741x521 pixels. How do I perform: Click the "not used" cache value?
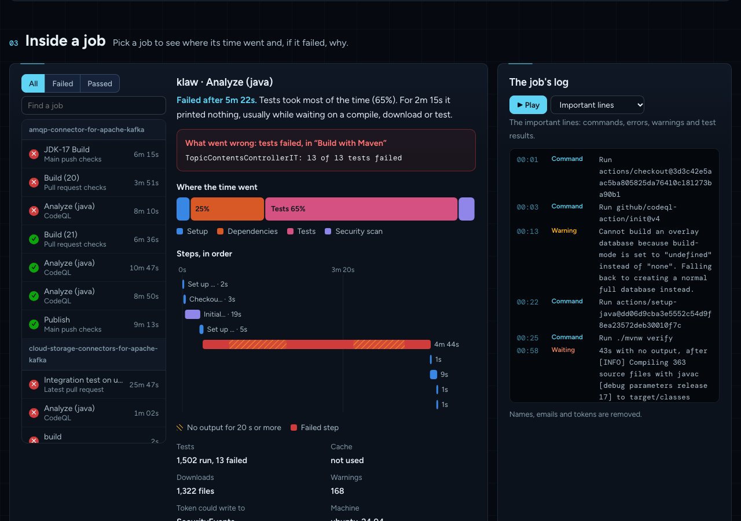pos(347,461)
